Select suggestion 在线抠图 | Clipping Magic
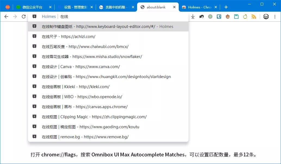Viewport: 281px width, 164px height. click(108, 117)
